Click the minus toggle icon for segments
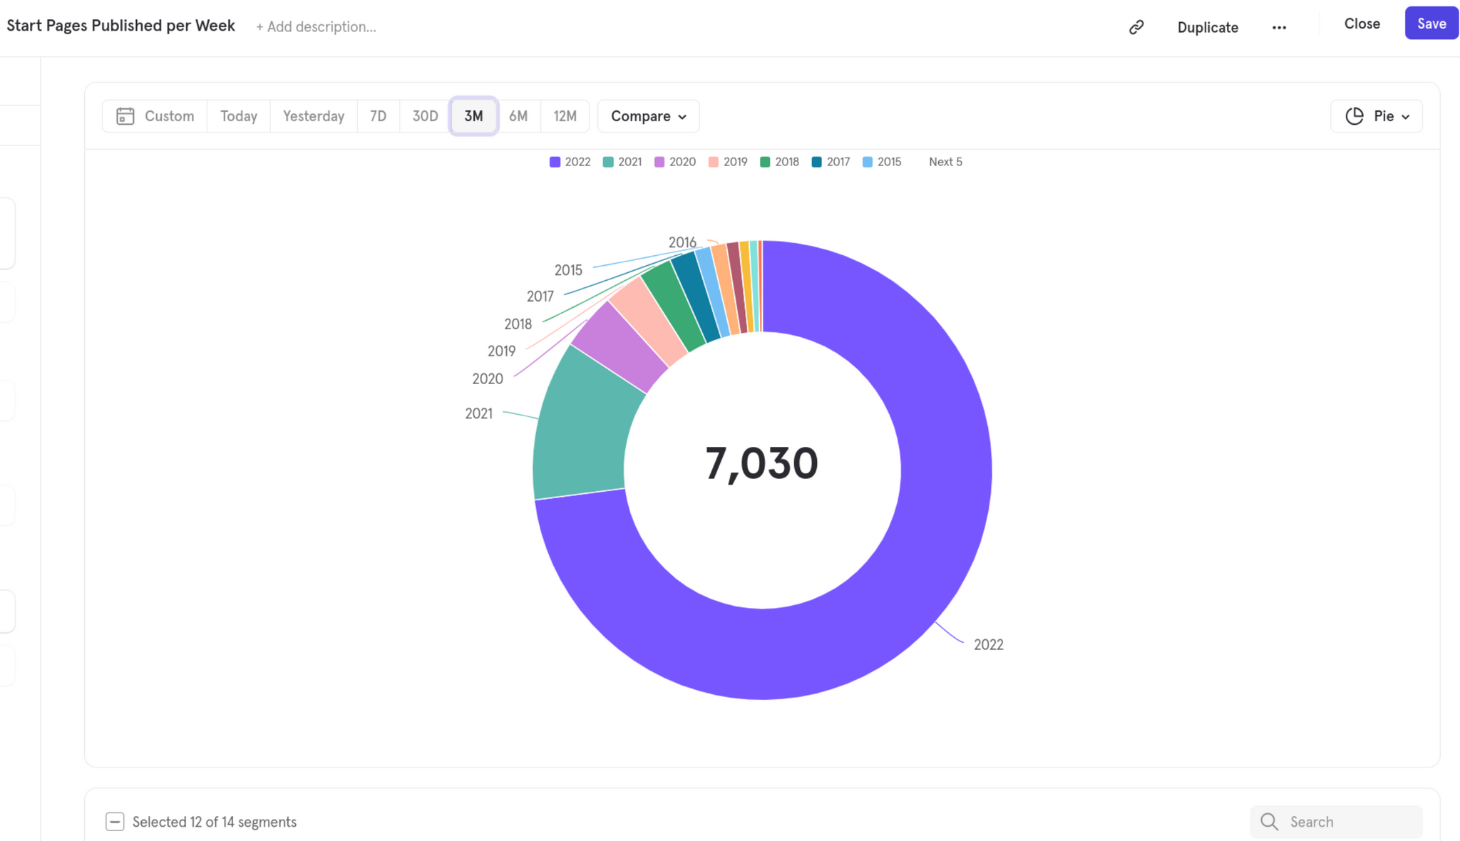The height and width of the screenshot is (841, 1460). point(113,821)
